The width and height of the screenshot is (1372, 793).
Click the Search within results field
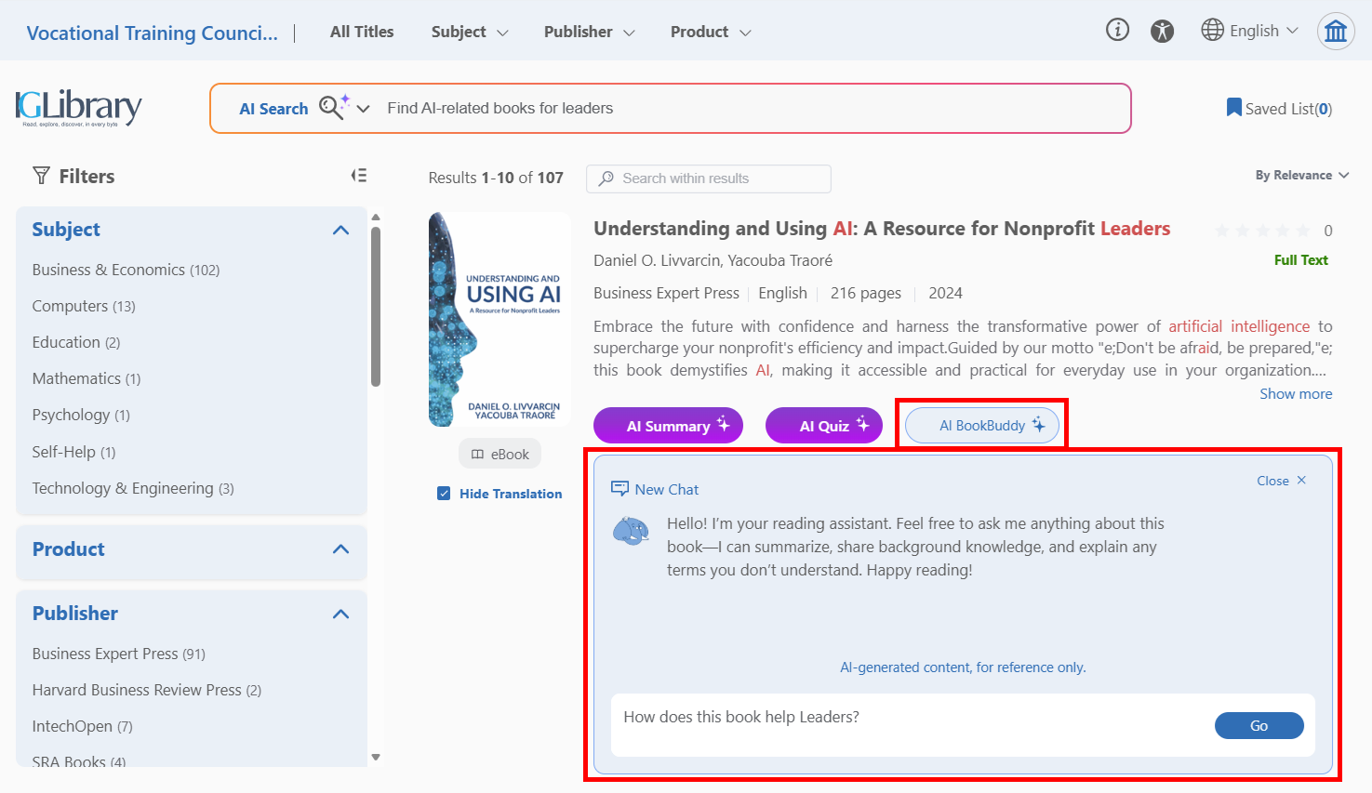(709, 178)
